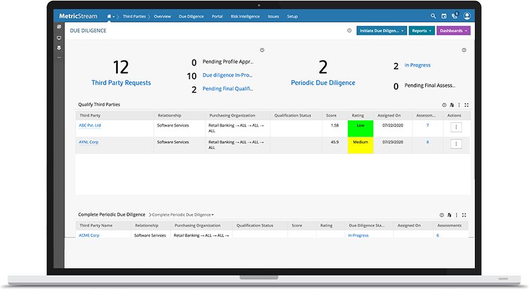Click In Progress status for ACME Corp

(358, 235)
